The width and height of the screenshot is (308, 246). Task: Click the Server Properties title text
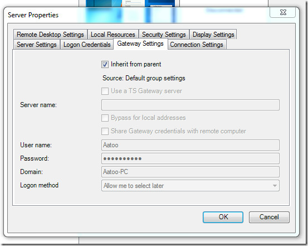(33, 15)
